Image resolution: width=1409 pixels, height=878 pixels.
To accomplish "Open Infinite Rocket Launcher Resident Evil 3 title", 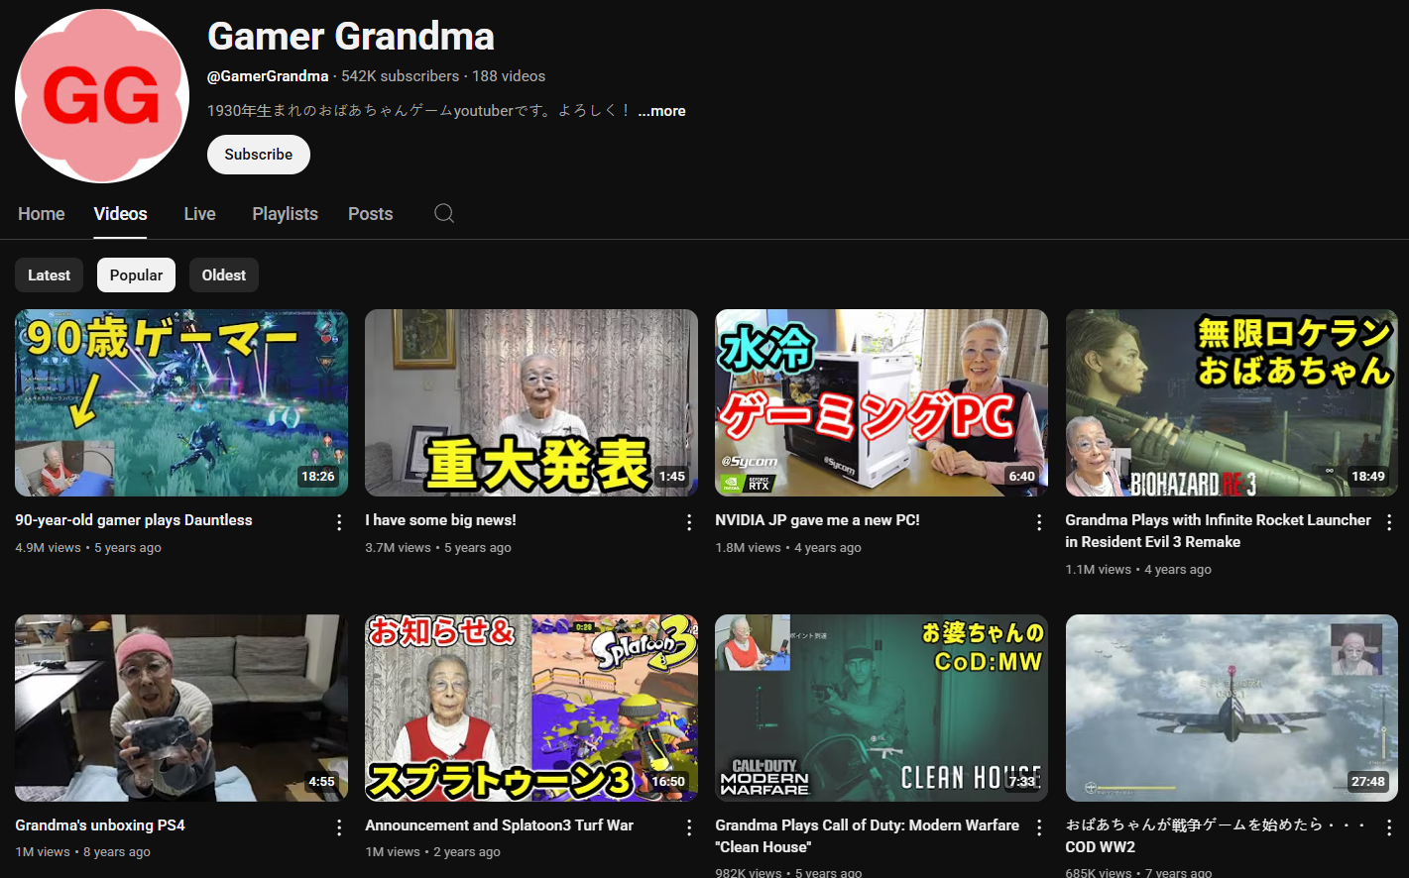I will (x=1218, y=531).
